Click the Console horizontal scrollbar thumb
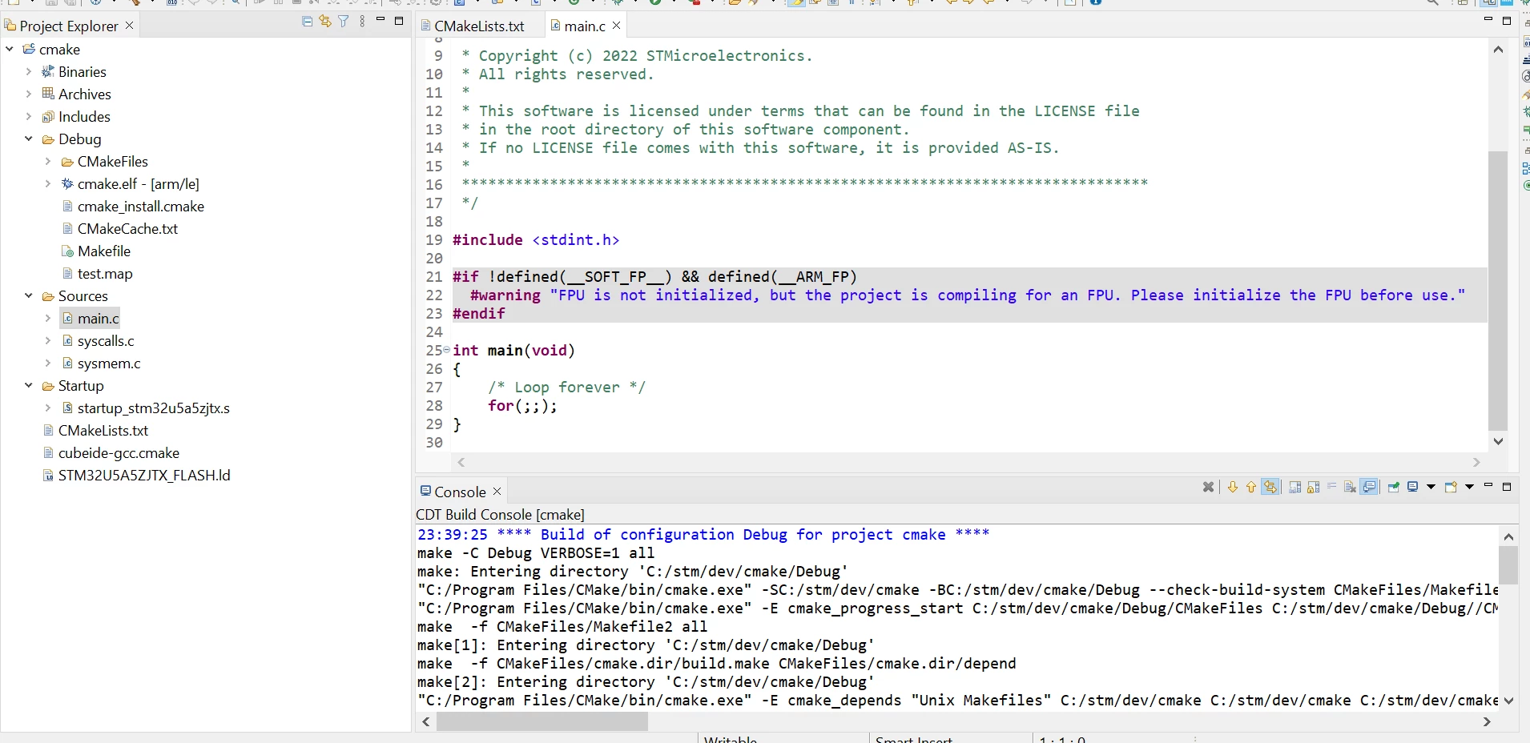Image resolution: width=1530 pixels, height=743 pixels. 542,721
